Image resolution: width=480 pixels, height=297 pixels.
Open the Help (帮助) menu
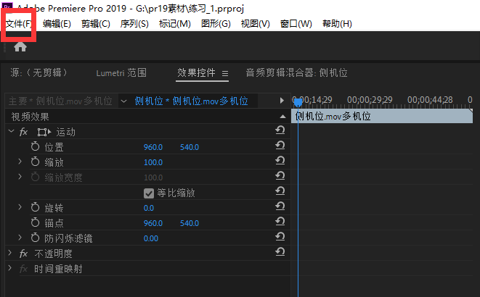pos(337,23)
